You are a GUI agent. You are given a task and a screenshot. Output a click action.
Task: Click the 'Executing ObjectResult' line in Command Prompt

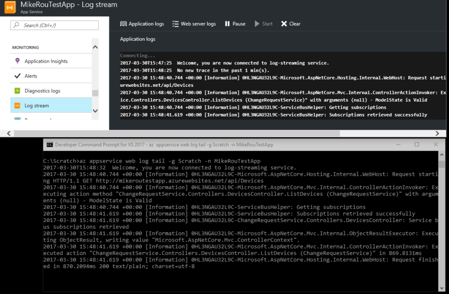[x=241, y=237]
